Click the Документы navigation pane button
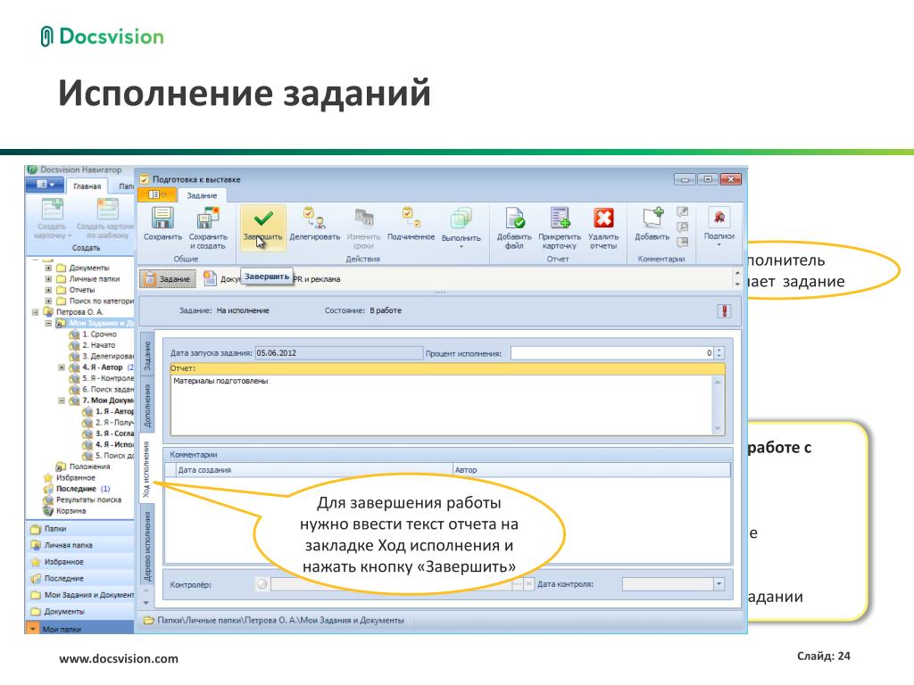The height and width of the screenshot is (685, 914). coord(80,612)
